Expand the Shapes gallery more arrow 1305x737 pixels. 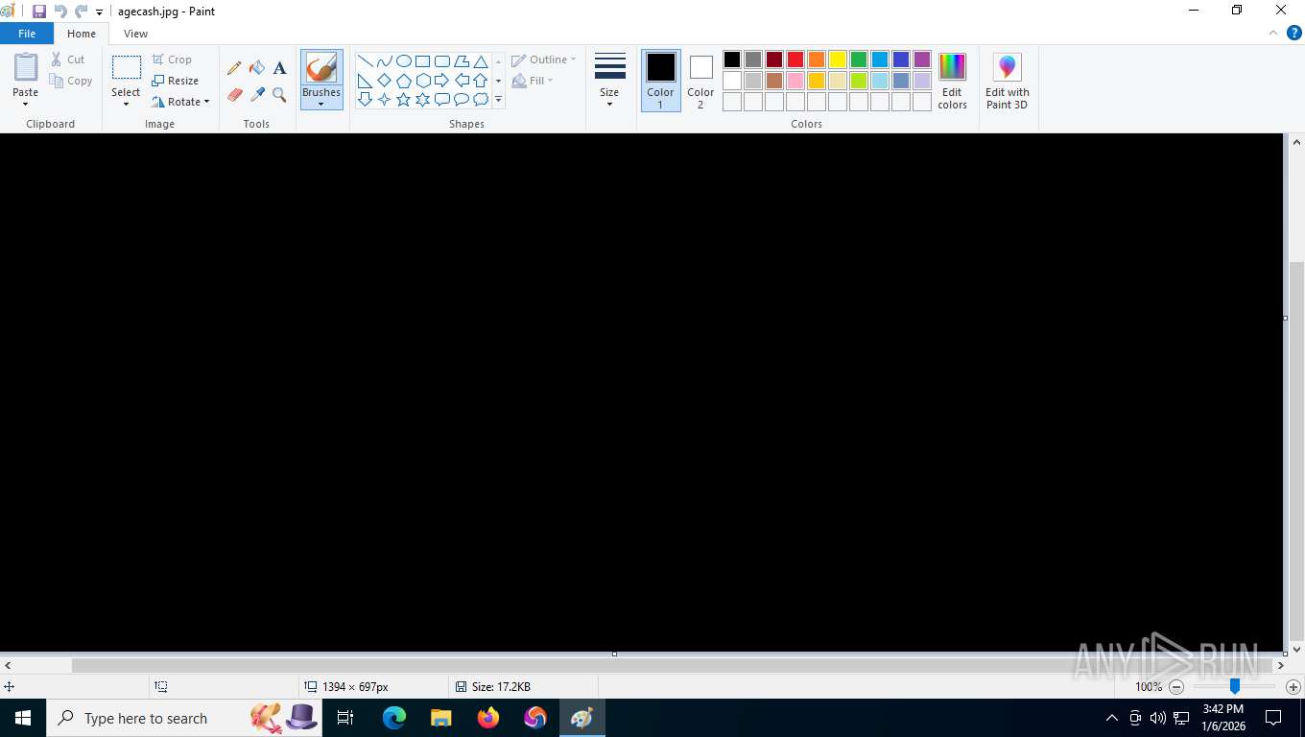[x=498, y=100]
